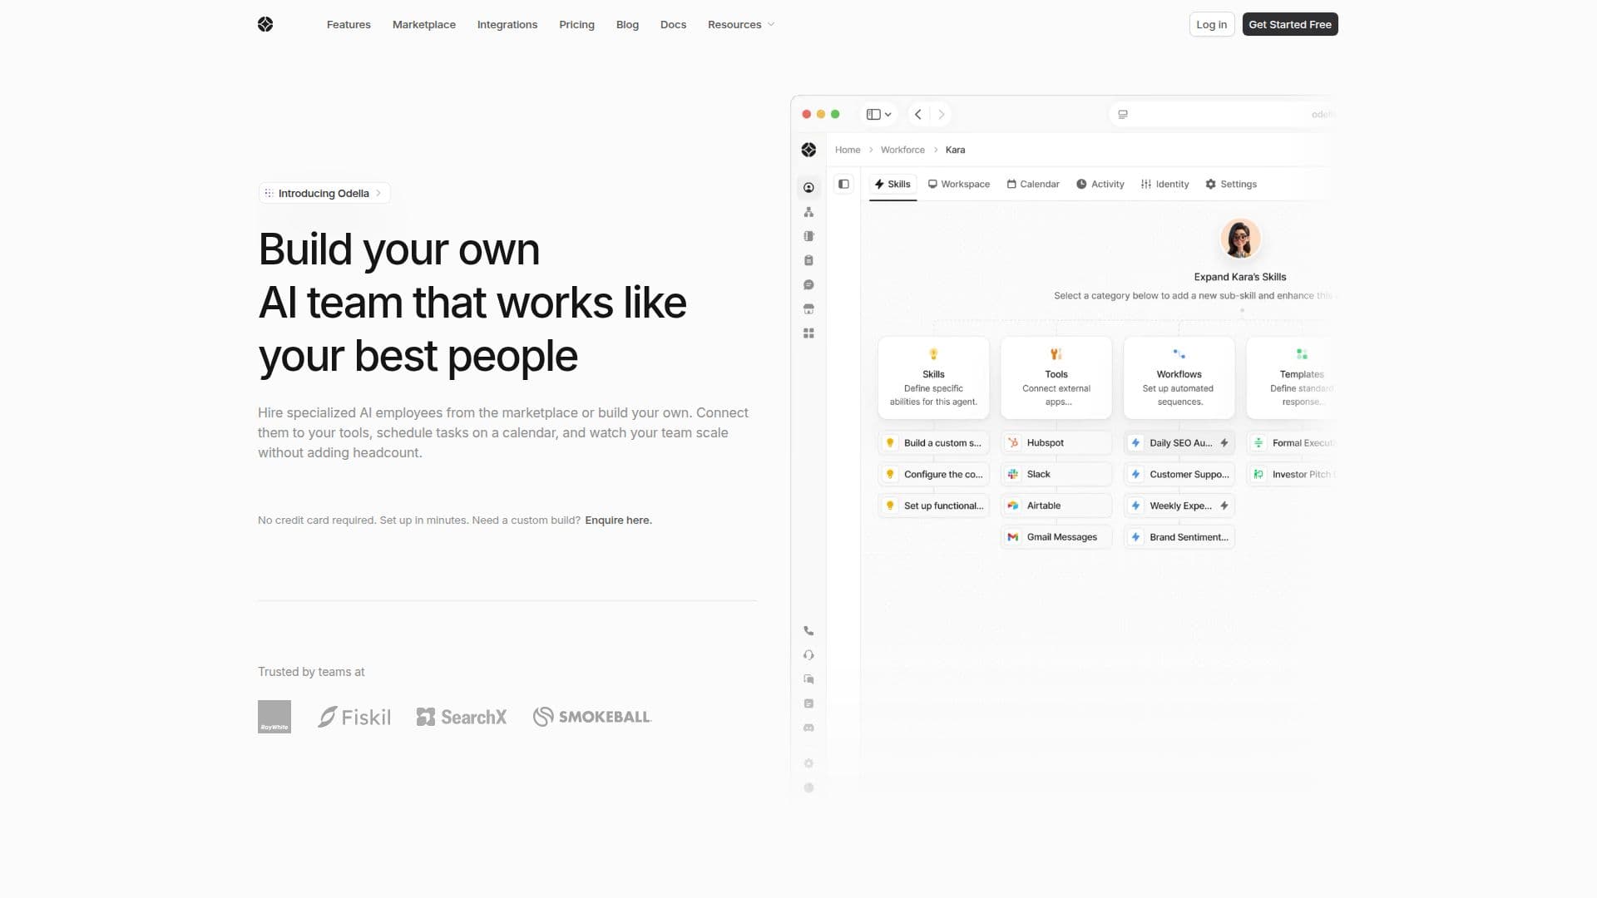This screenshot has height=898, width=1597.
Task: Select the Tools category card
Action: 1056,377
